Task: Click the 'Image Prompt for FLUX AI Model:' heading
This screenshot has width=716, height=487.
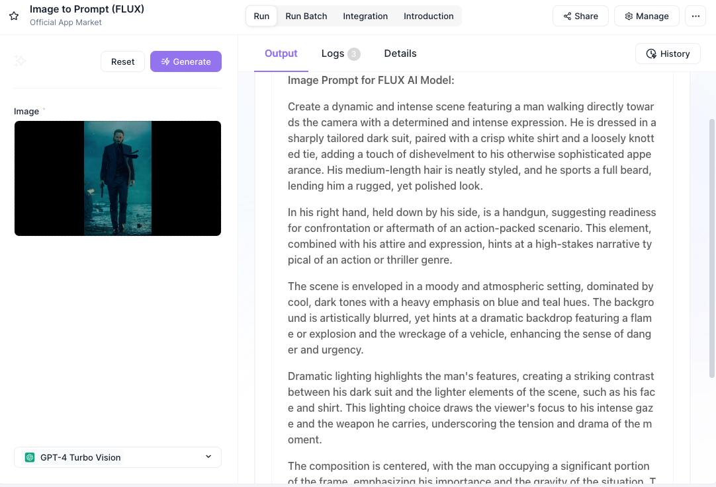Action: 371,80
